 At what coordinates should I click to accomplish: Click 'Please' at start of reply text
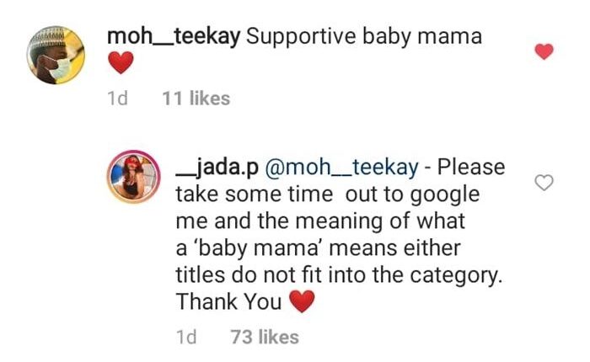[x=472, y=168]
